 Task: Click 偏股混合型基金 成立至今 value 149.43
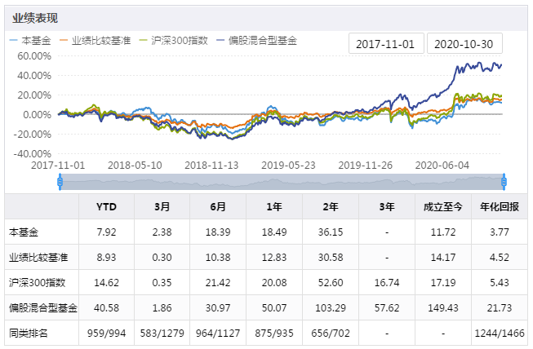click(x=443, y=308)
